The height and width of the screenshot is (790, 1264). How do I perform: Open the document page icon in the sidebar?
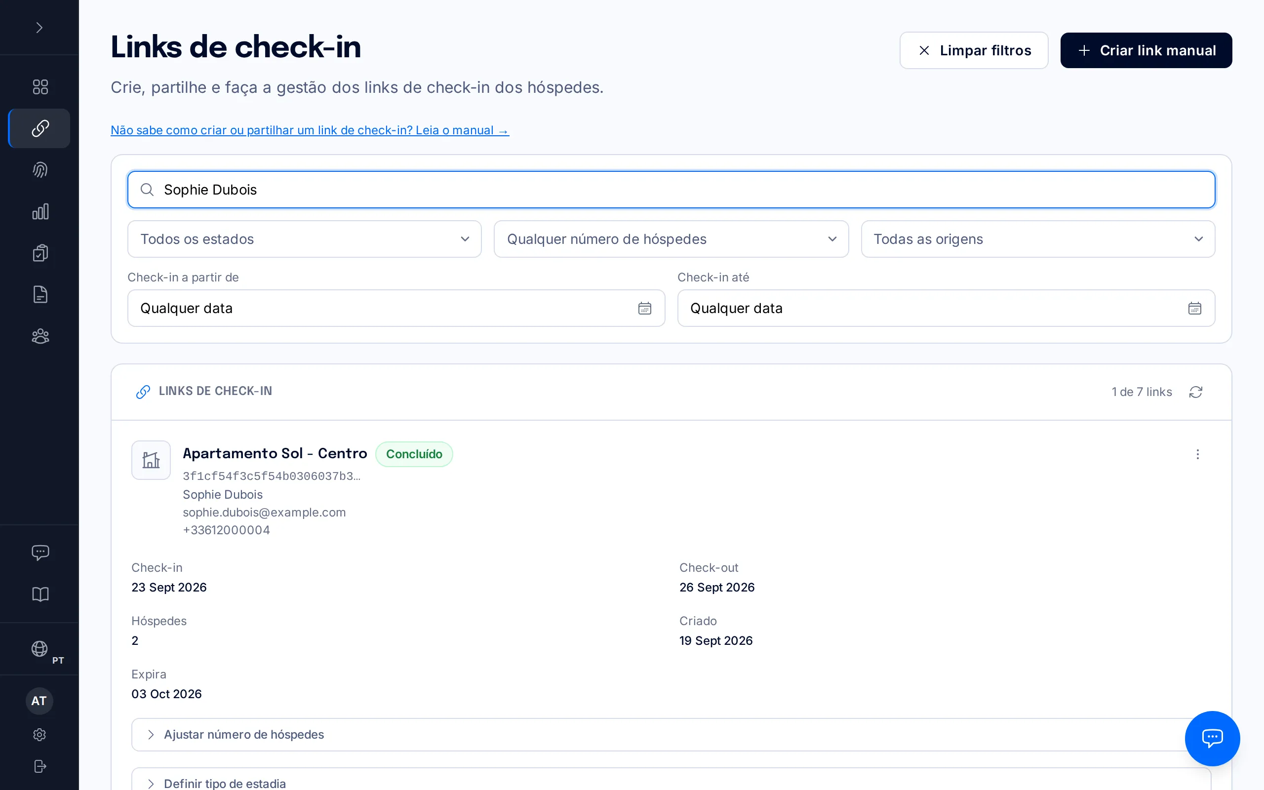click(40, 294)
